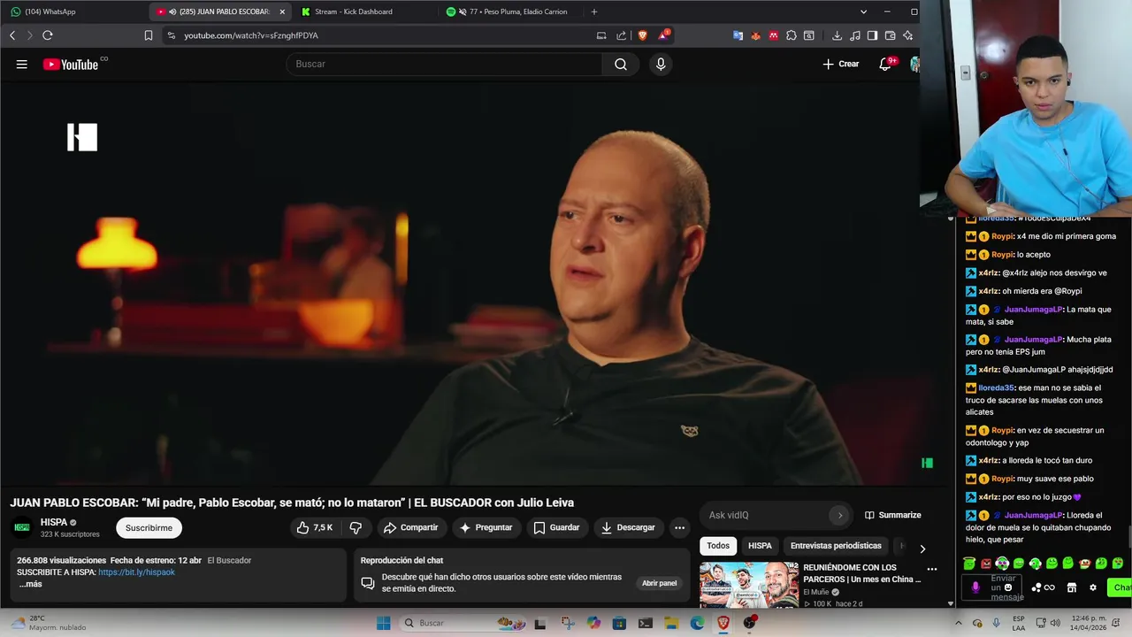Select the Entrevistas periodísticas chip
This screenshot has width=1132, height=637.
[x=836, y=546]
